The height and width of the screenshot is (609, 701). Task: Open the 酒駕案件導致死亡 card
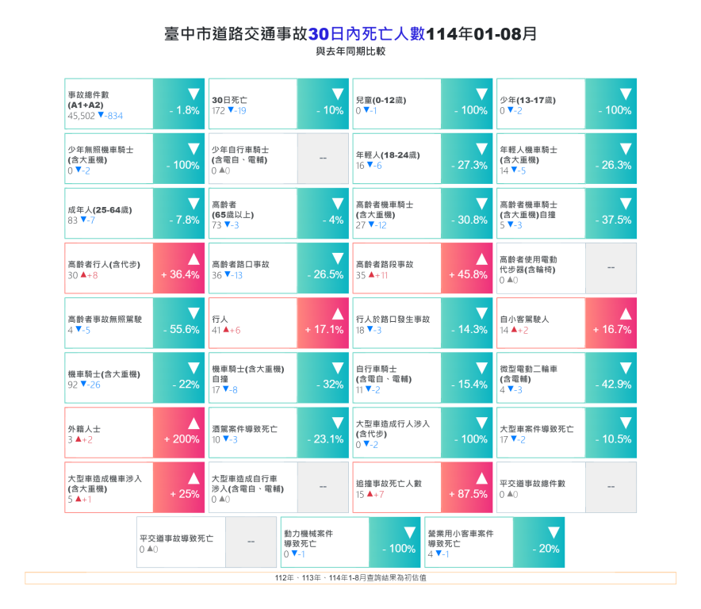252,433
